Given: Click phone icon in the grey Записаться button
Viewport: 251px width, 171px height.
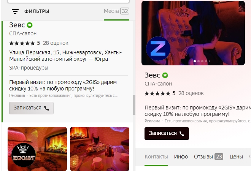Looking at the screenshot, I should pyautogui.click(x=46, y=108).
